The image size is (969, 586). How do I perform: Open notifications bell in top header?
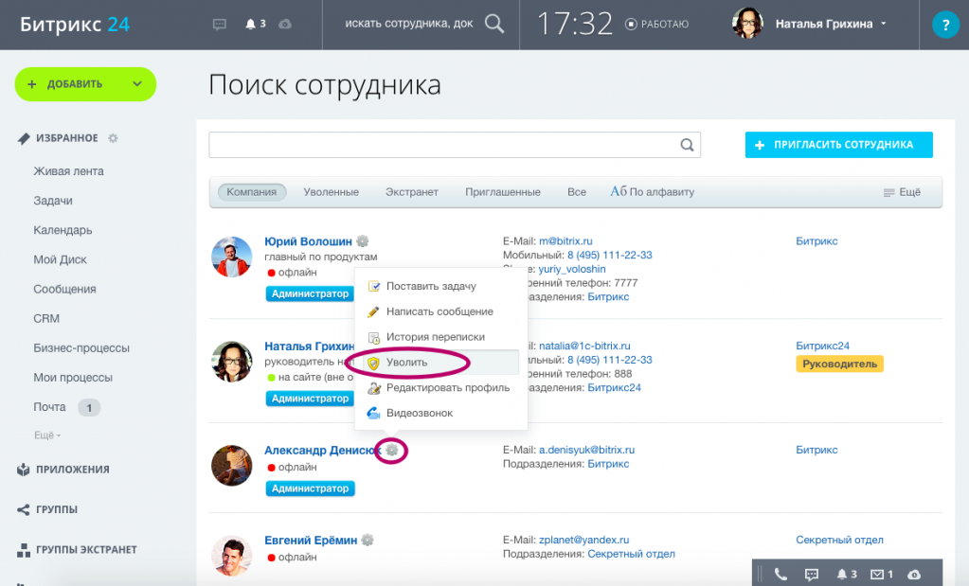click(250, 24)
